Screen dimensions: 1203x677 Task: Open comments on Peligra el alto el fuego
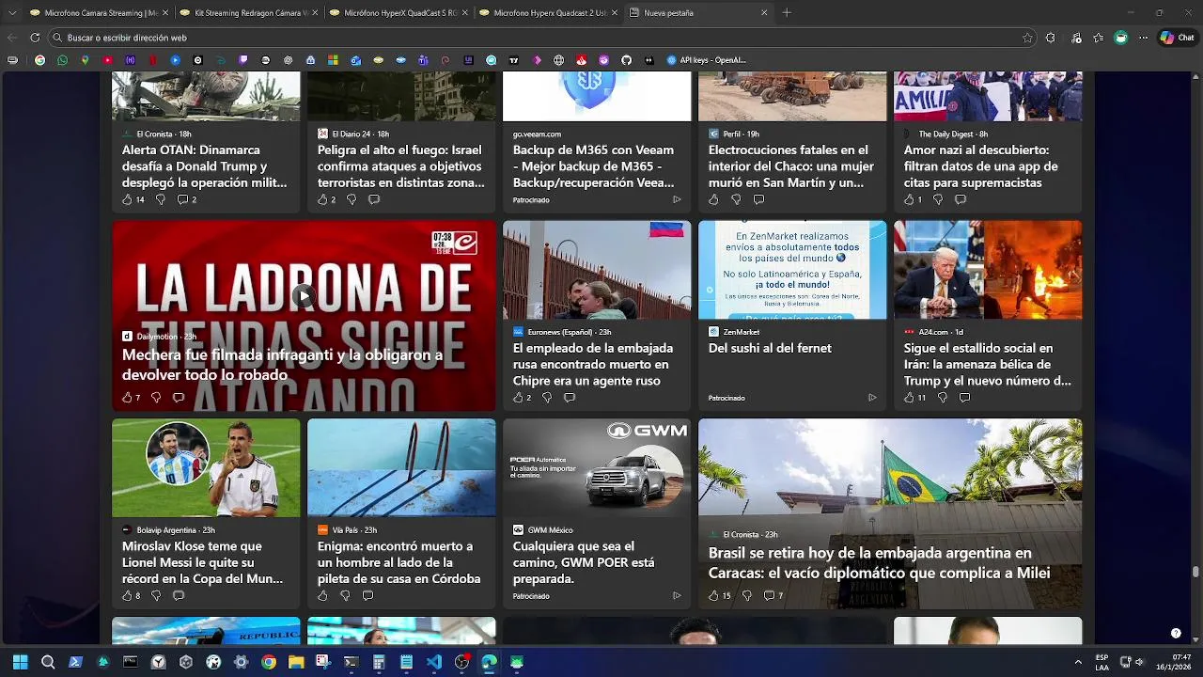374,199
